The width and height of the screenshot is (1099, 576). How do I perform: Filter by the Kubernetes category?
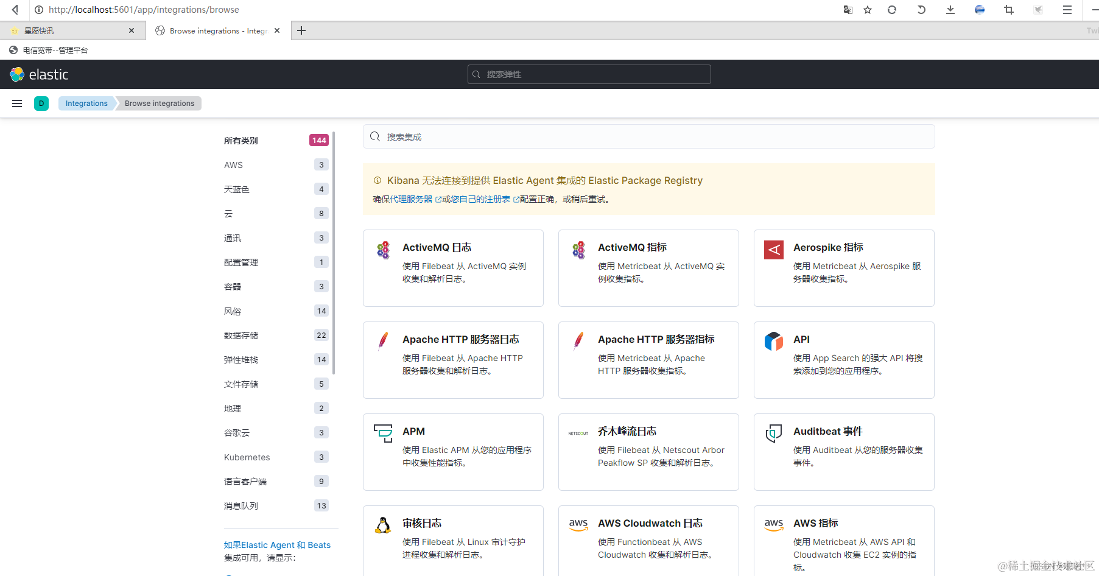[276, 457]
